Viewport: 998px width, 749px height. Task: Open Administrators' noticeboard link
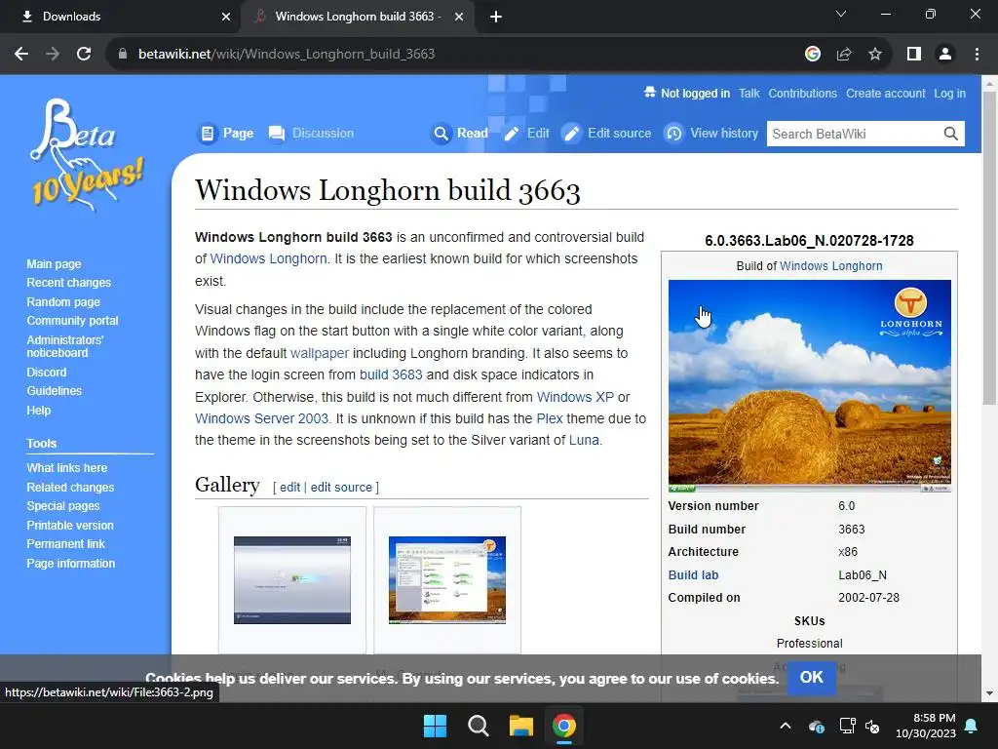[x=65, y=346]
